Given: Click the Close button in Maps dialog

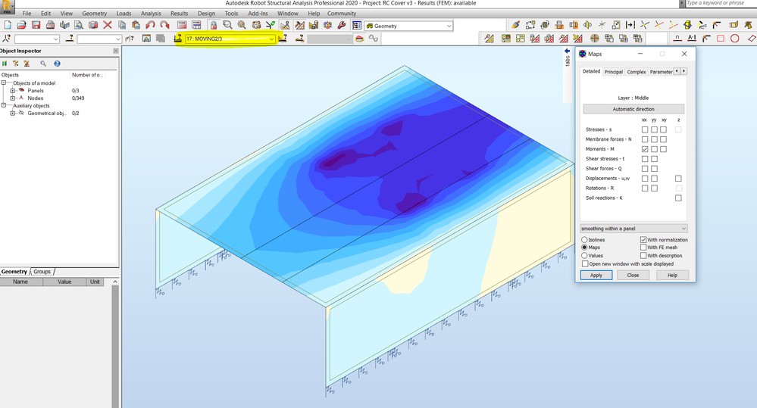Looking at the screenshot, I should pyautogui.click(x=633, y=275).
